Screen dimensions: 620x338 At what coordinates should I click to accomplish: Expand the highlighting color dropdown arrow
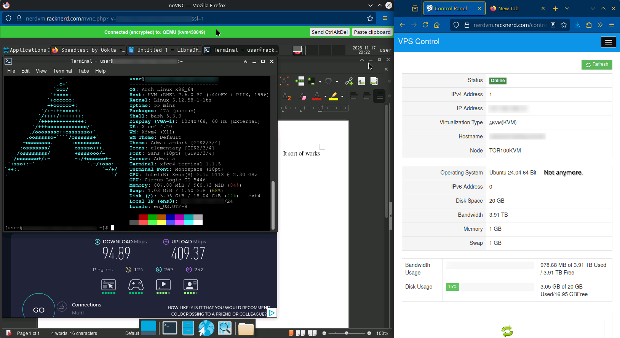(x=342, y=97)
